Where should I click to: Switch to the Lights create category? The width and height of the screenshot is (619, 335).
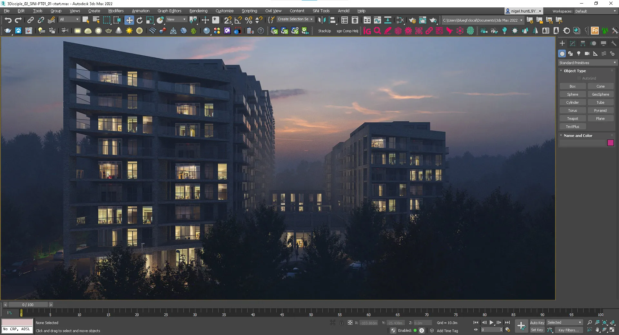[x=579, y=53]
